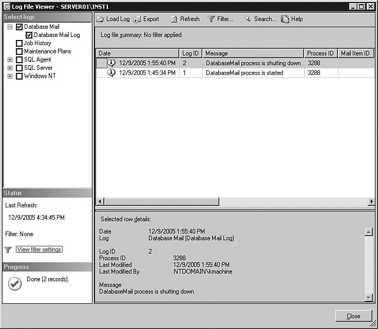
Task: Click the Filter funnel icon in toolbar
Action: [211, 19]
